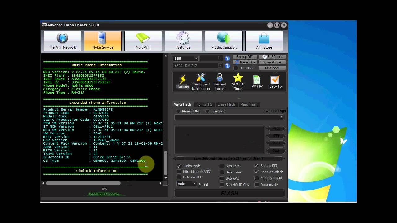Screen dimensions: 397x223
Task: Open the ATF Store
Action: click(264, 41)
